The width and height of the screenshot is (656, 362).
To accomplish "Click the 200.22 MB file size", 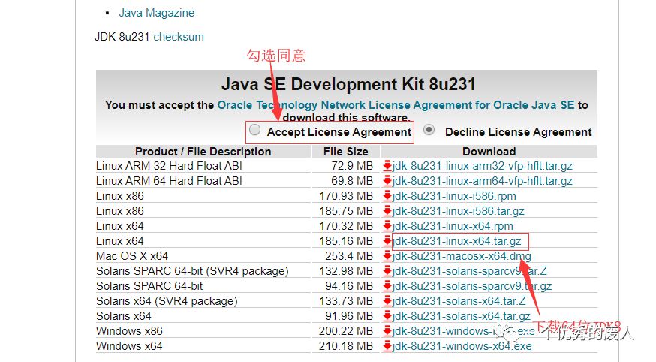I will 346,331.
